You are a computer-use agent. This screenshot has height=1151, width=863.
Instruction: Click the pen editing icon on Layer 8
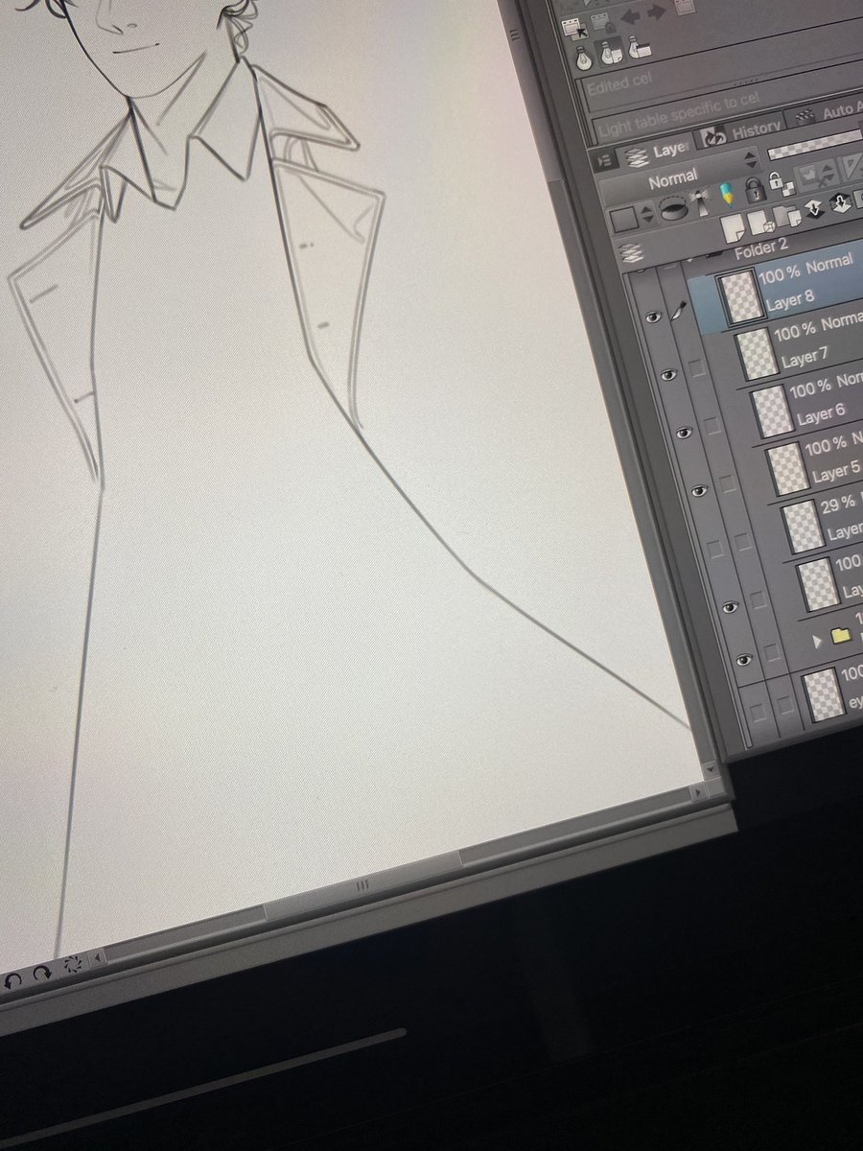(x=681, y=309)
